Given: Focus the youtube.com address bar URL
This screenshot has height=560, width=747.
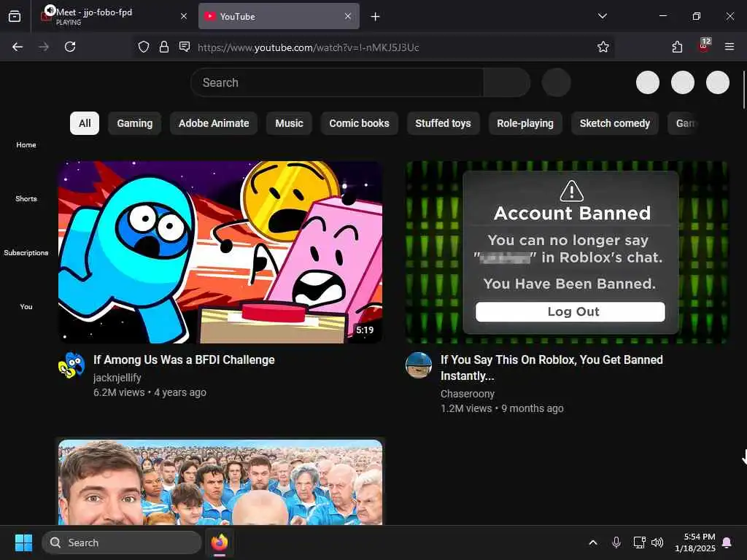Looking at the screenshot, I should (x=309, y=47).
